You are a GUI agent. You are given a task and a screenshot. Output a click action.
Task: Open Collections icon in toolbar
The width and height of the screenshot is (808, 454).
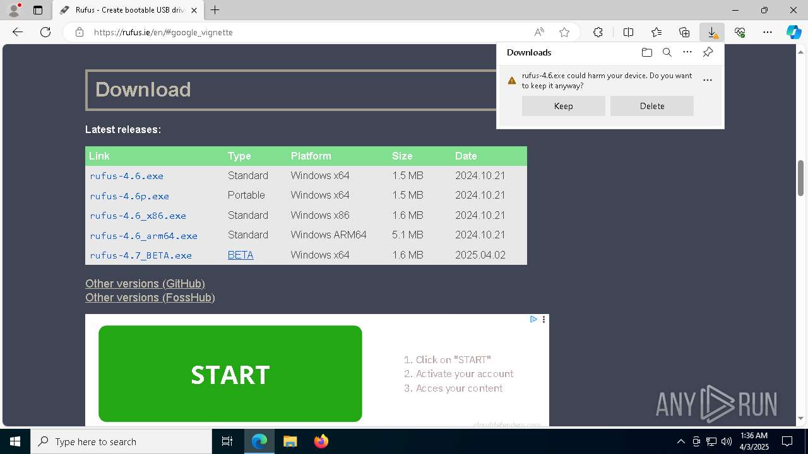[684, 32]
